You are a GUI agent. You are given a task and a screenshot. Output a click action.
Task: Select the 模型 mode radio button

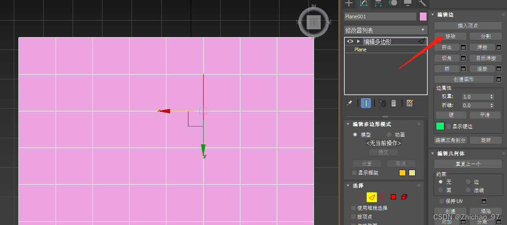click(355, 134)
